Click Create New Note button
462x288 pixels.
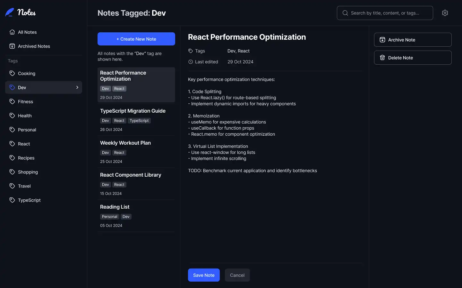136,39
